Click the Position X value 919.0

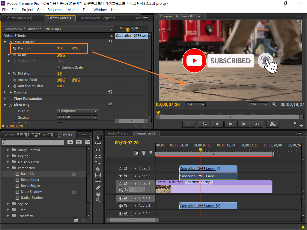[61, 48]
